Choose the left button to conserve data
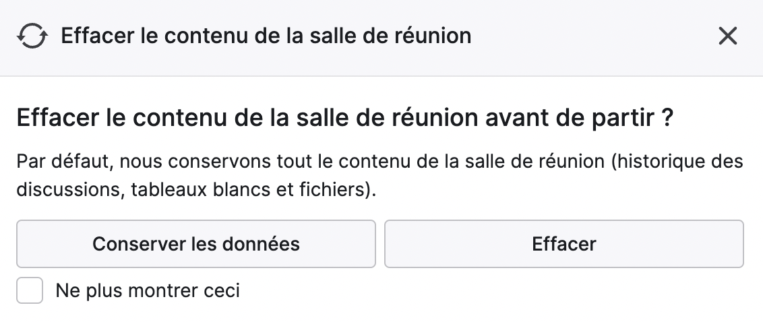763x322 pixels. pyautogui.click(x=196, y=244)
